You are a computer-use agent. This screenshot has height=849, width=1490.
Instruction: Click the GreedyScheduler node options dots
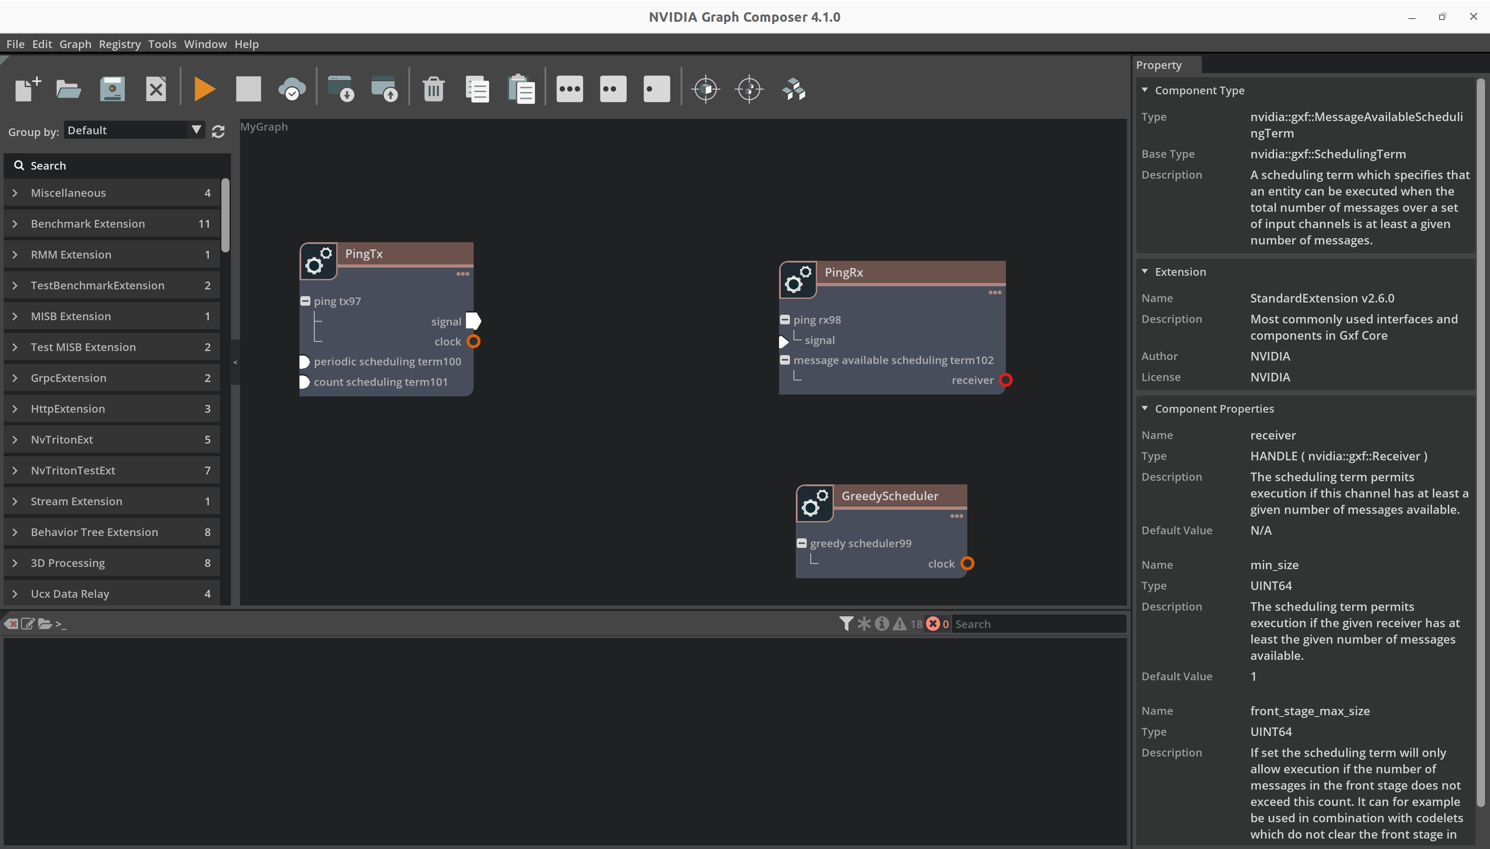point(956,516)
